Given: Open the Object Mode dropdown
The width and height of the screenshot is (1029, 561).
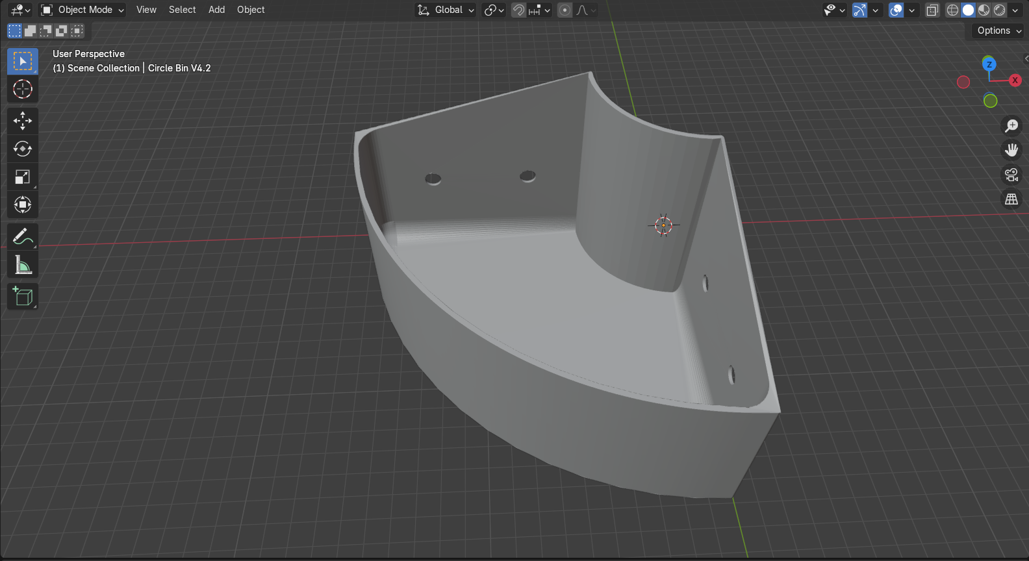Looking at the screenshot, I should (x=82, y=10).
